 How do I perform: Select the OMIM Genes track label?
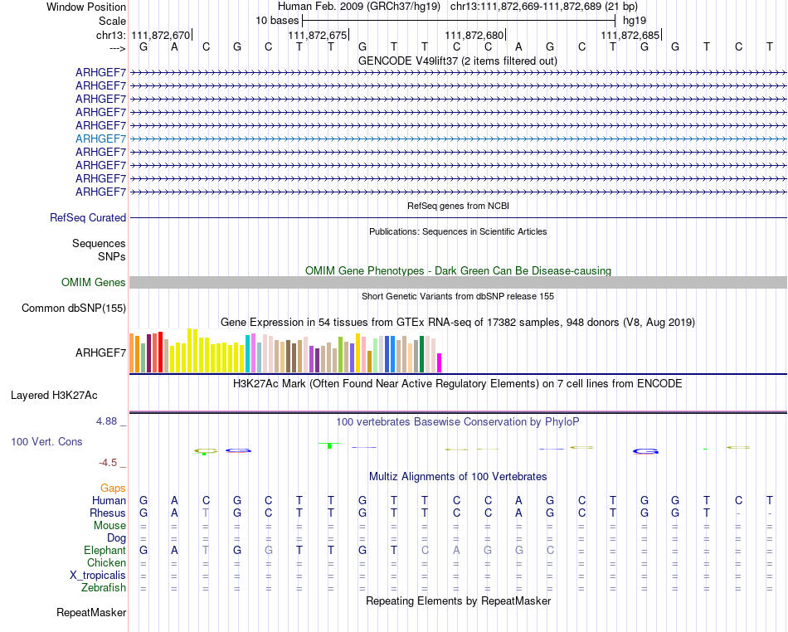pos(94,282)
